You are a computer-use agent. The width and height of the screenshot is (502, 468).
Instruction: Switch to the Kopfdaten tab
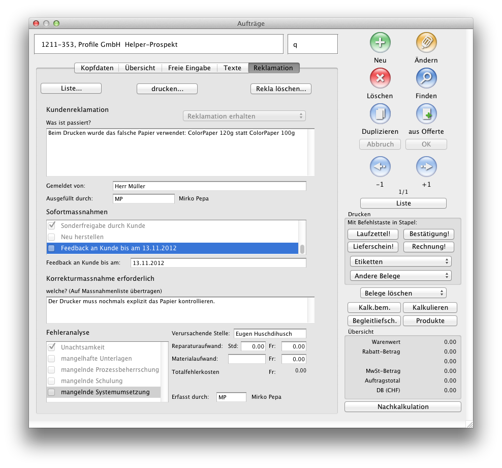coord(97,68)
